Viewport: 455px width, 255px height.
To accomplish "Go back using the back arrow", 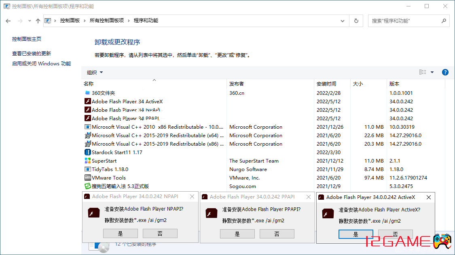I will coord(8,21).
